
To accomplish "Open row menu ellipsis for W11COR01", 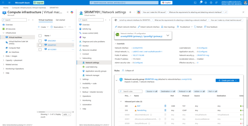I will tap(73, 50).
